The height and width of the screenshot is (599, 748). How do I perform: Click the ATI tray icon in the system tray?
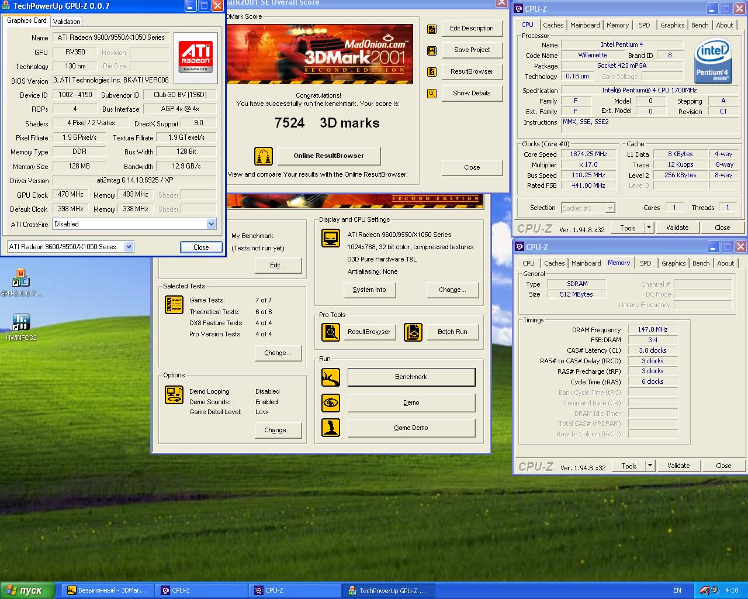pos(705,590)
